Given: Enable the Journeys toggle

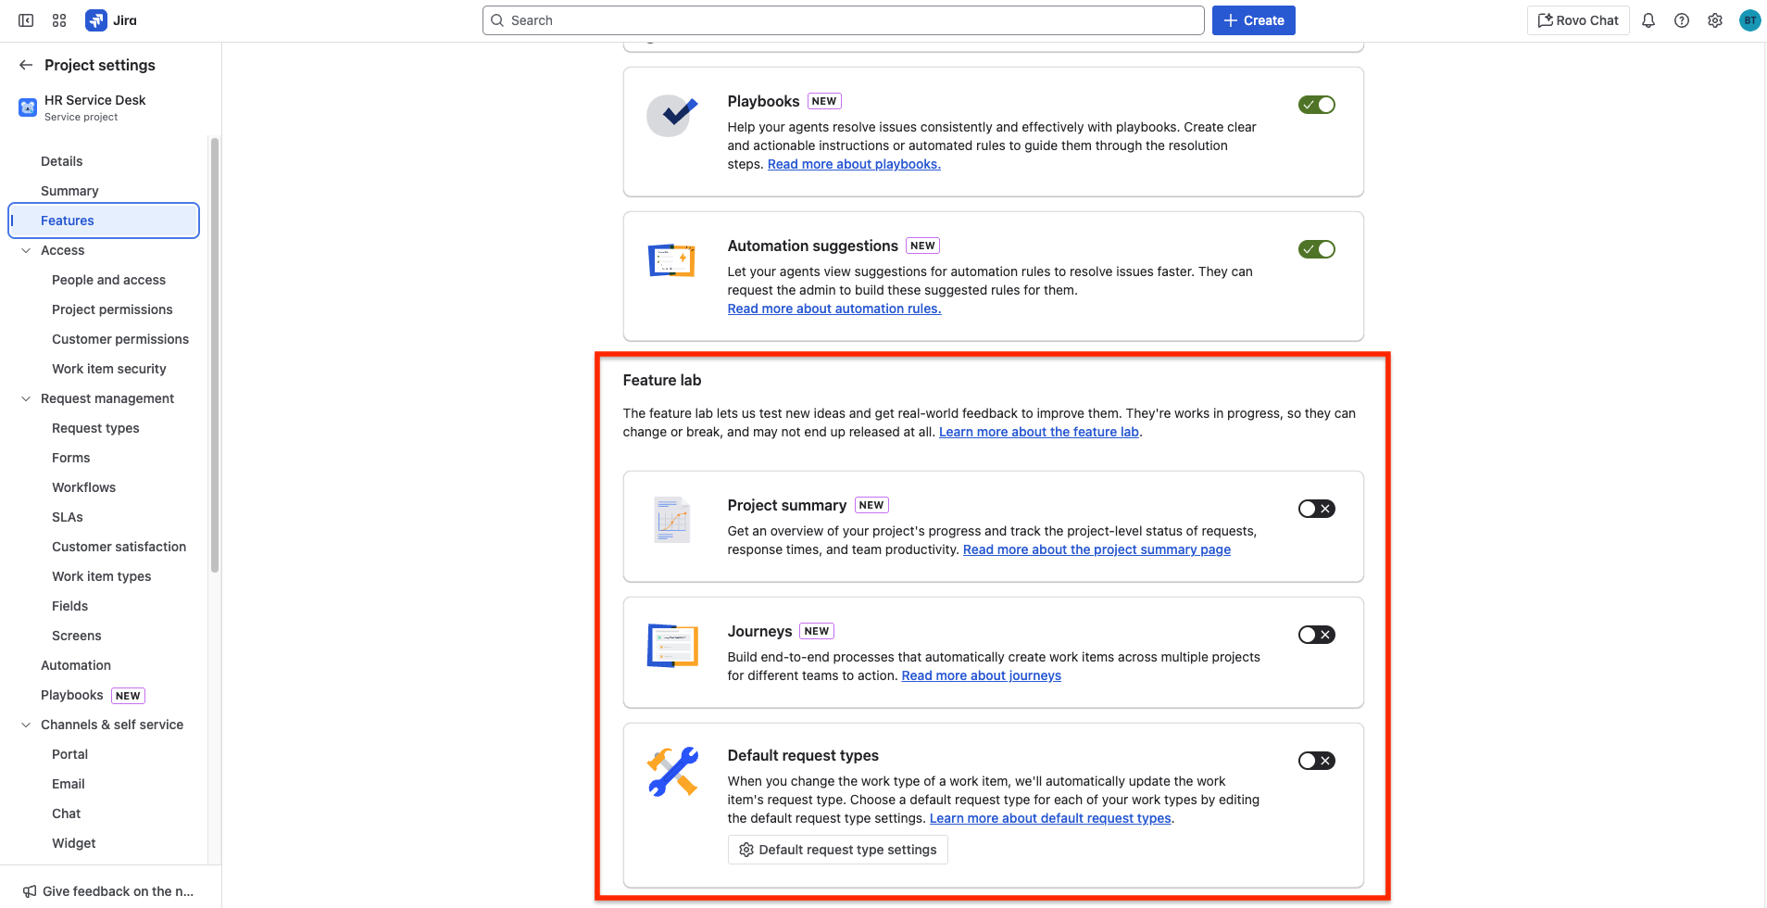Looking at the screenshot, I should click(1317, 635).
